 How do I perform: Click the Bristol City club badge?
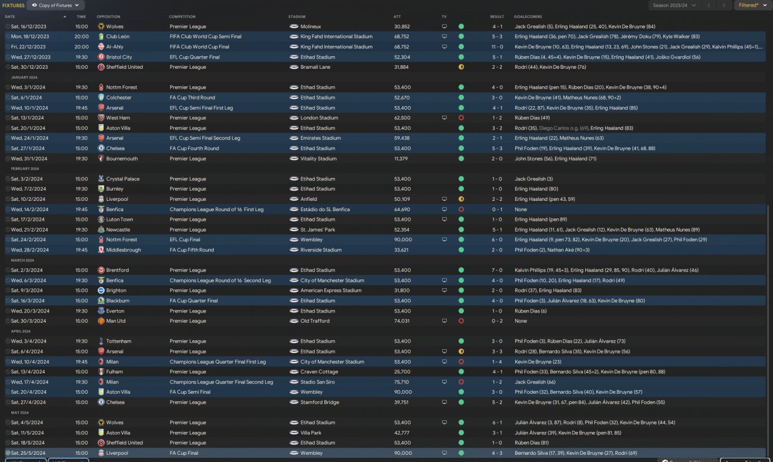[101, 57]
